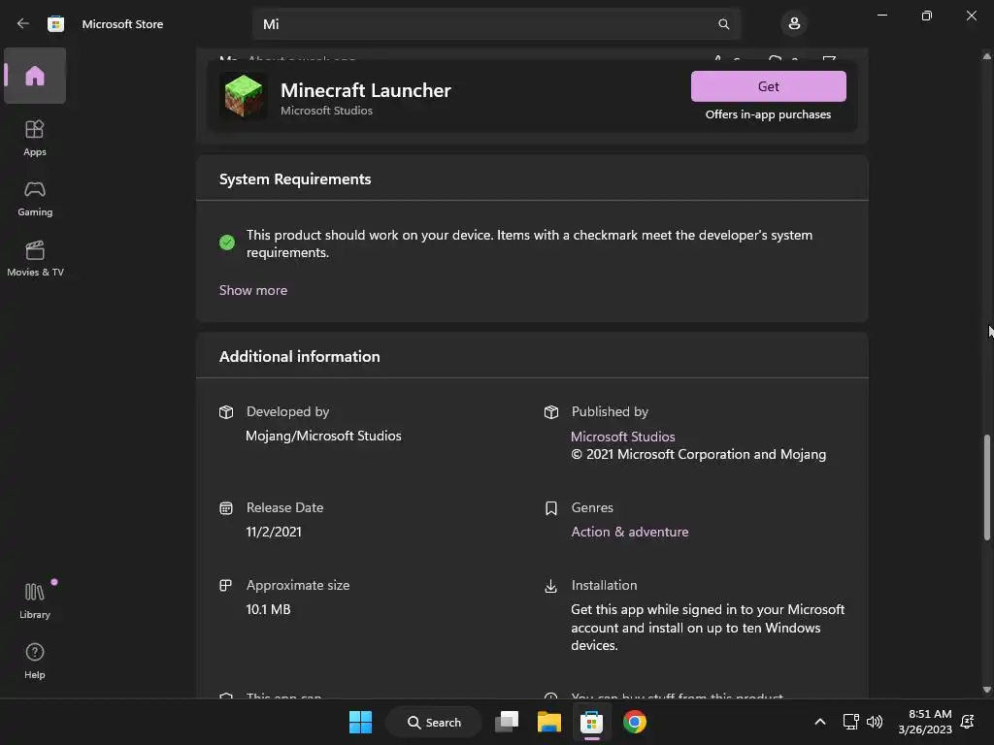994x745 pixels.
Task: Open Task View on the taskbar
Action: (x=507, y=722)
